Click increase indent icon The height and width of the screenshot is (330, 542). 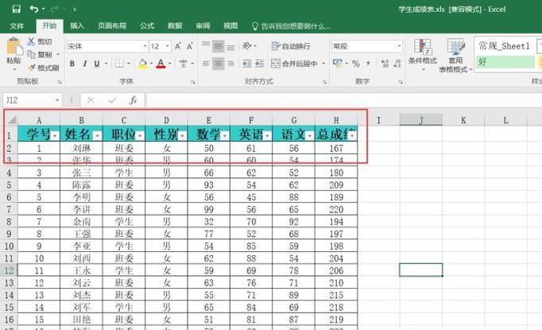pyautogui.click(x=259, y=64)
